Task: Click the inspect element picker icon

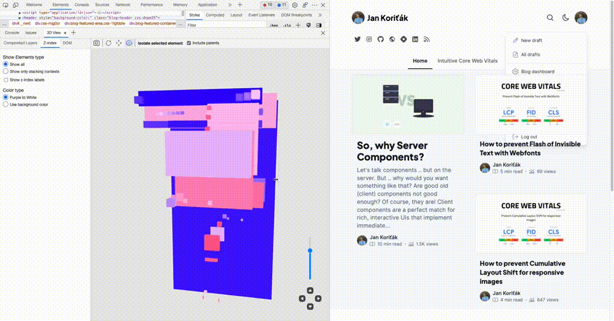Action: point(5,5)
